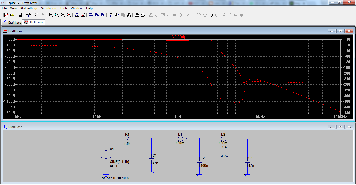Switch to the Draft1.asc tab
Image resolution: width=356 pixels, height=185 pixels.
point(12,22)
